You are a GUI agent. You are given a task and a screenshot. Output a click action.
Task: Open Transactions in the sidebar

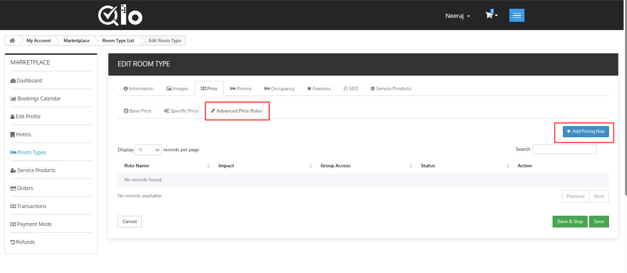tap(28, 206)
